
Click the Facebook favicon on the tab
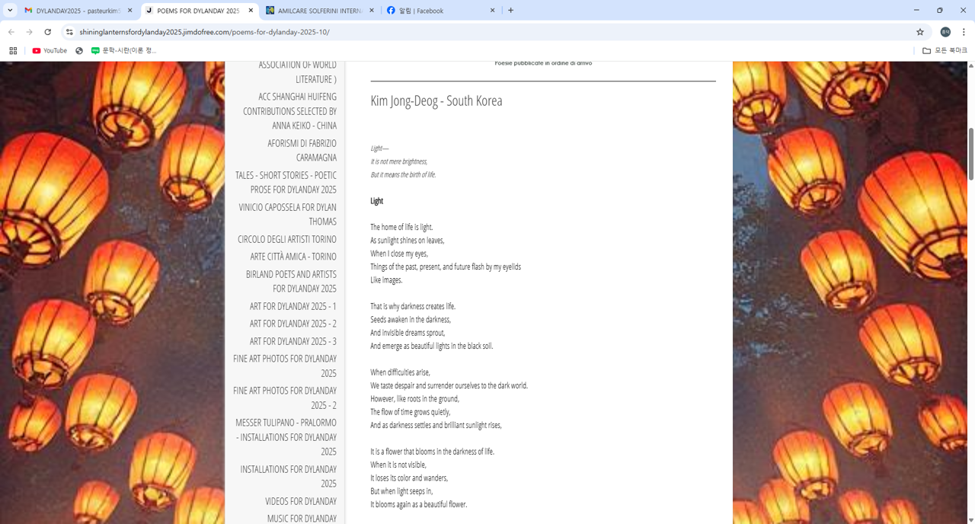(391, 11)
